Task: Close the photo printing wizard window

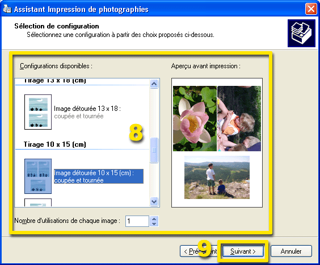Action: tap(311, 9)
